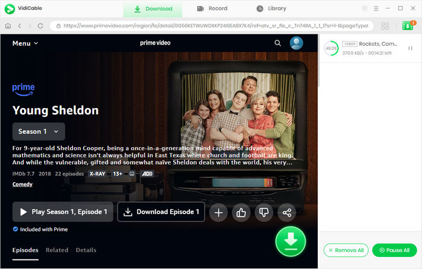Click the page vertical scrollbar
The width and height of the screenshot is (422, 269).
pos(319,60)
